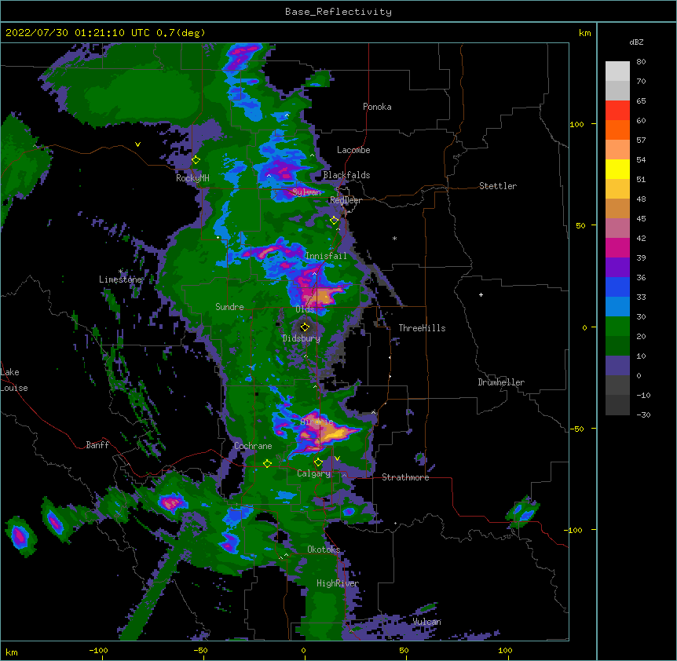The height and width of the screenshot is (661, 677).
Task: Select the green 30 to 20 dBZ swatch
Action: 617,327
